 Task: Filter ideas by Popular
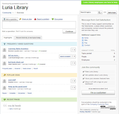[x=4, y=93]
